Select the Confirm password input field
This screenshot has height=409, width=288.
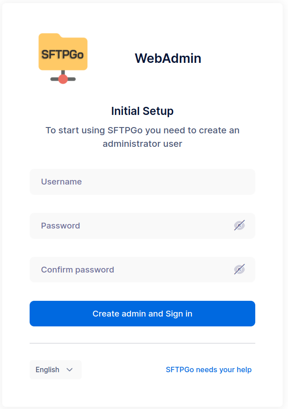tap(130, 270)
